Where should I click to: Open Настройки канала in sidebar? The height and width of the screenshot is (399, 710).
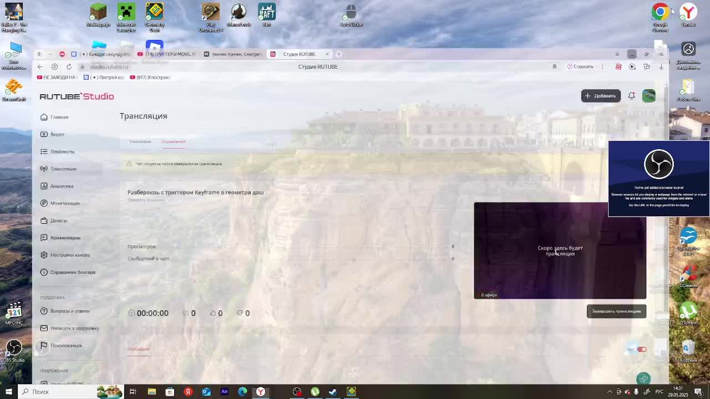click(65, 255)
